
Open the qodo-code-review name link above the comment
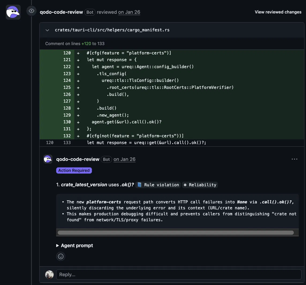pyautogui.click(x=78, y=159)
